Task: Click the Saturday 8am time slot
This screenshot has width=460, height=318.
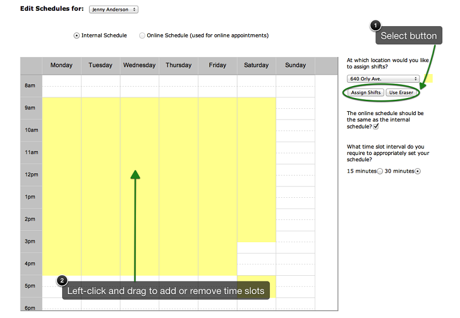Action: [x=256, y=86]
